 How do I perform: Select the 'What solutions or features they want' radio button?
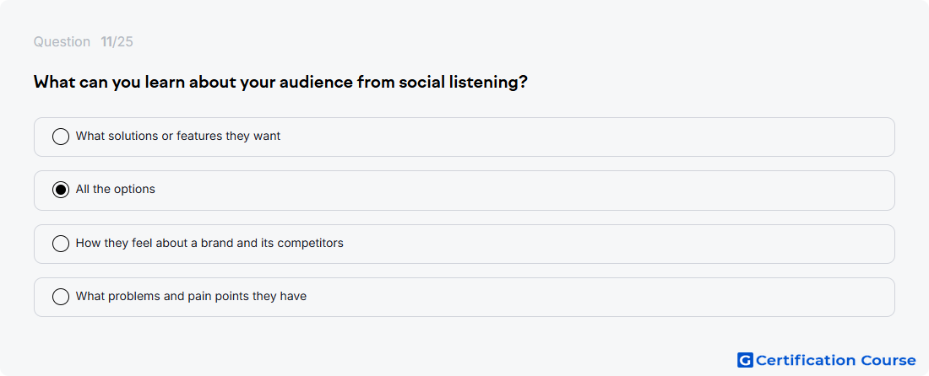coord(61,137)
